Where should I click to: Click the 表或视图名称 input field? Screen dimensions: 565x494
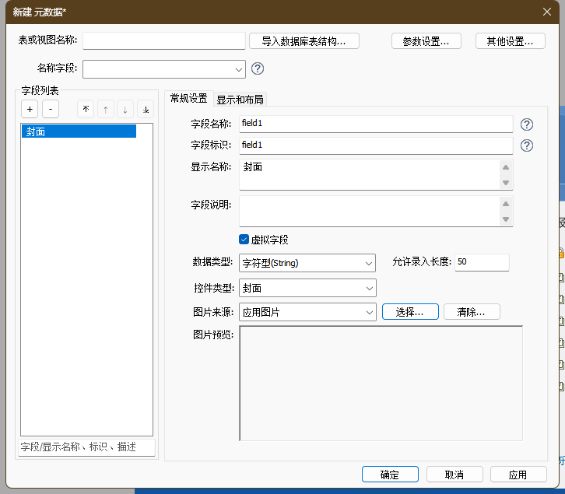click(x=163, y=41)
